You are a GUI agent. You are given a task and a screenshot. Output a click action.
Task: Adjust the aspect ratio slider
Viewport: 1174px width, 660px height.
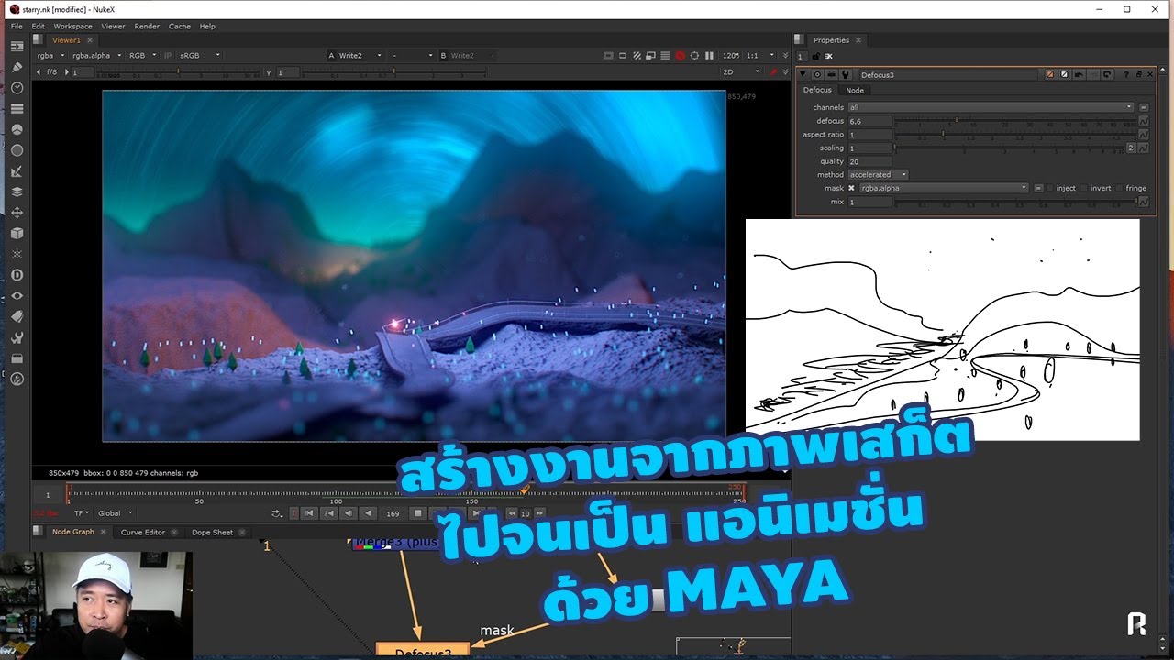pyautogui.click(x=1014, y=135)
